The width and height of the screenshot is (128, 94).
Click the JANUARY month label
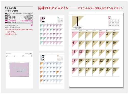[78, 27]
